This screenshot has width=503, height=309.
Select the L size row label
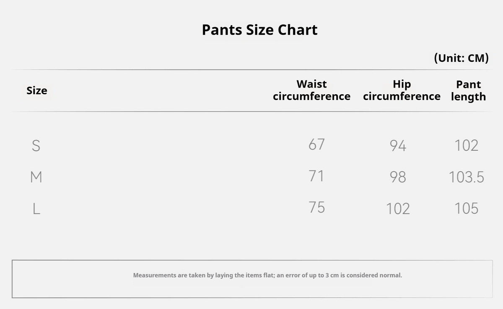36,209
